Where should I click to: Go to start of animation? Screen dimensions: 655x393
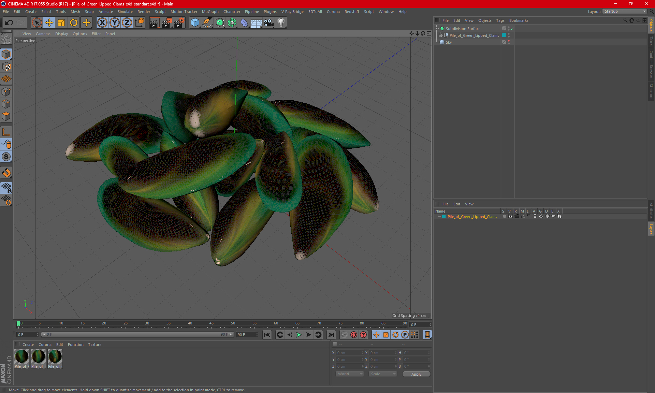click(267, 335)
